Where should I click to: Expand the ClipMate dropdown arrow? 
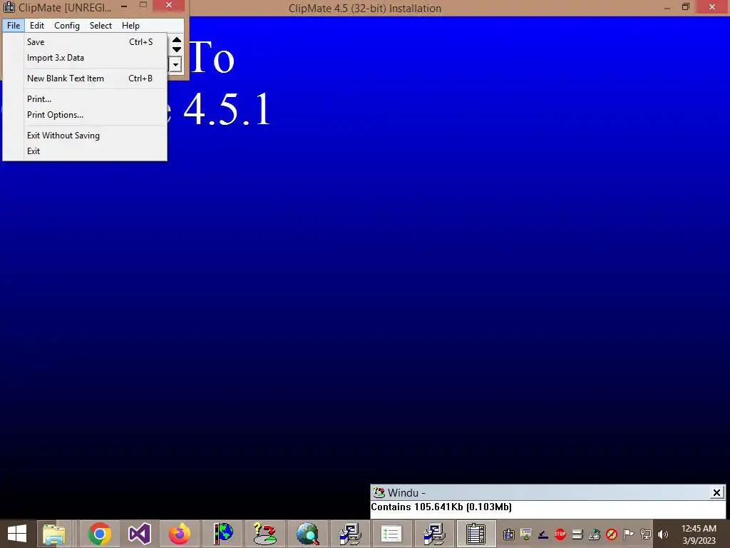(x=175, y=65)
